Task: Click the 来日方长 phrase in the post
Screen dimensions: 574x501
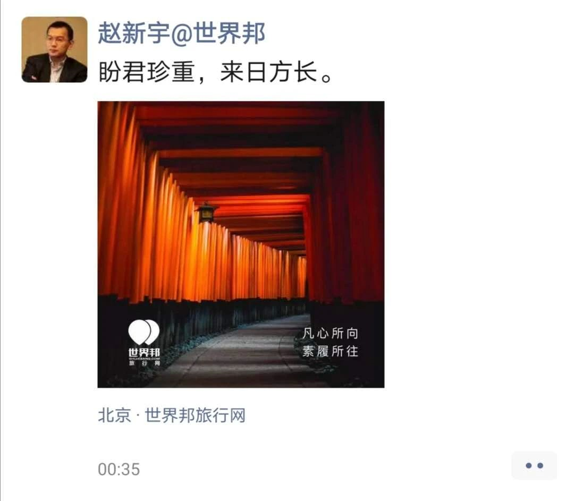Action: point(269,72)
